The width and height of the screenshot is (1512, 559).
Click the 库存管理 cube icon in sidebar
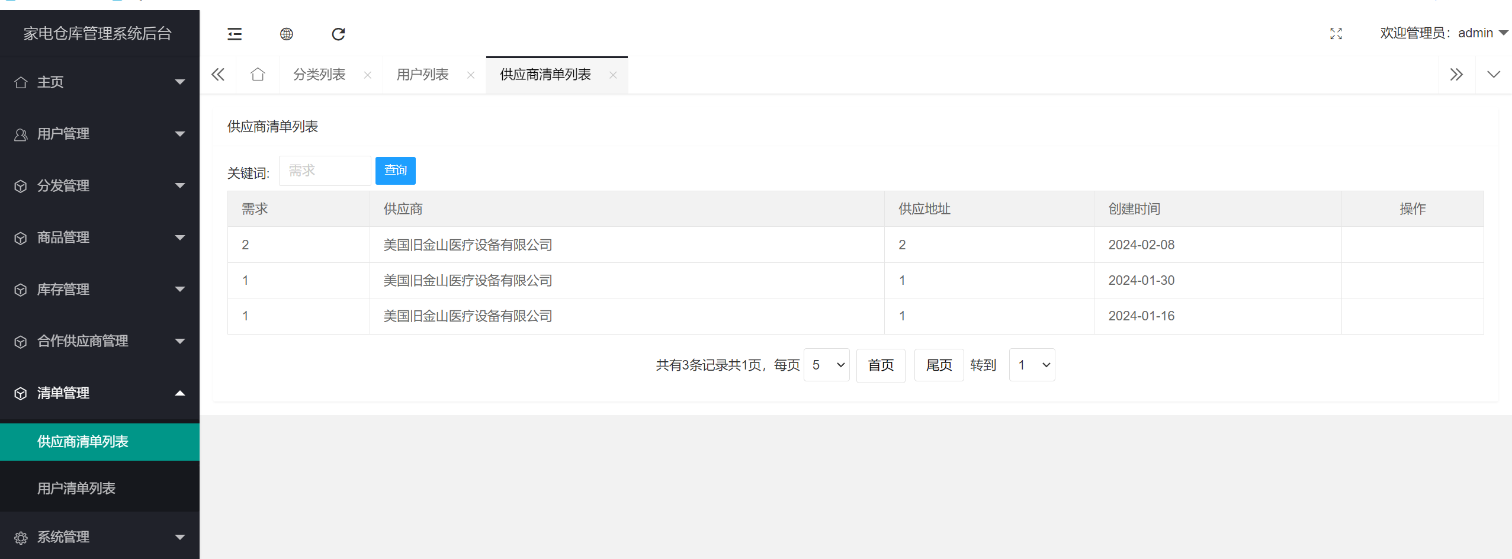21,289
